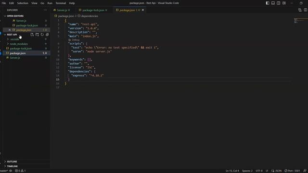Viewport: 308px width, 173px height.
Task: Select Server.js in Open Editors list
Action: pos(21,21)
